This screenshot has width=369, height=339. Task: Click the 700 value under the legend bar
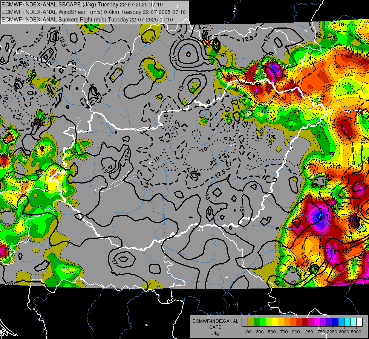(x=284, y=332)
